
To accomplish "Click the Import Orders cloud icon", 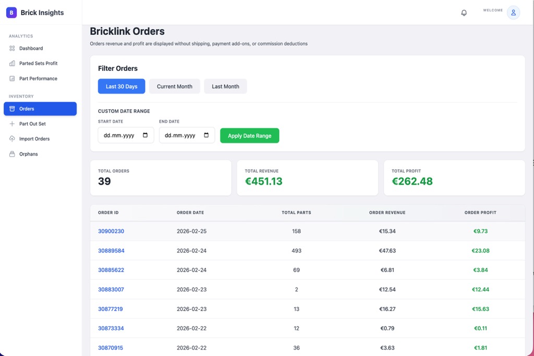I will (12, 139).
